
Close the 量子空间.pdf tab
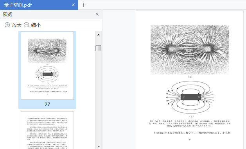point(73,5)
